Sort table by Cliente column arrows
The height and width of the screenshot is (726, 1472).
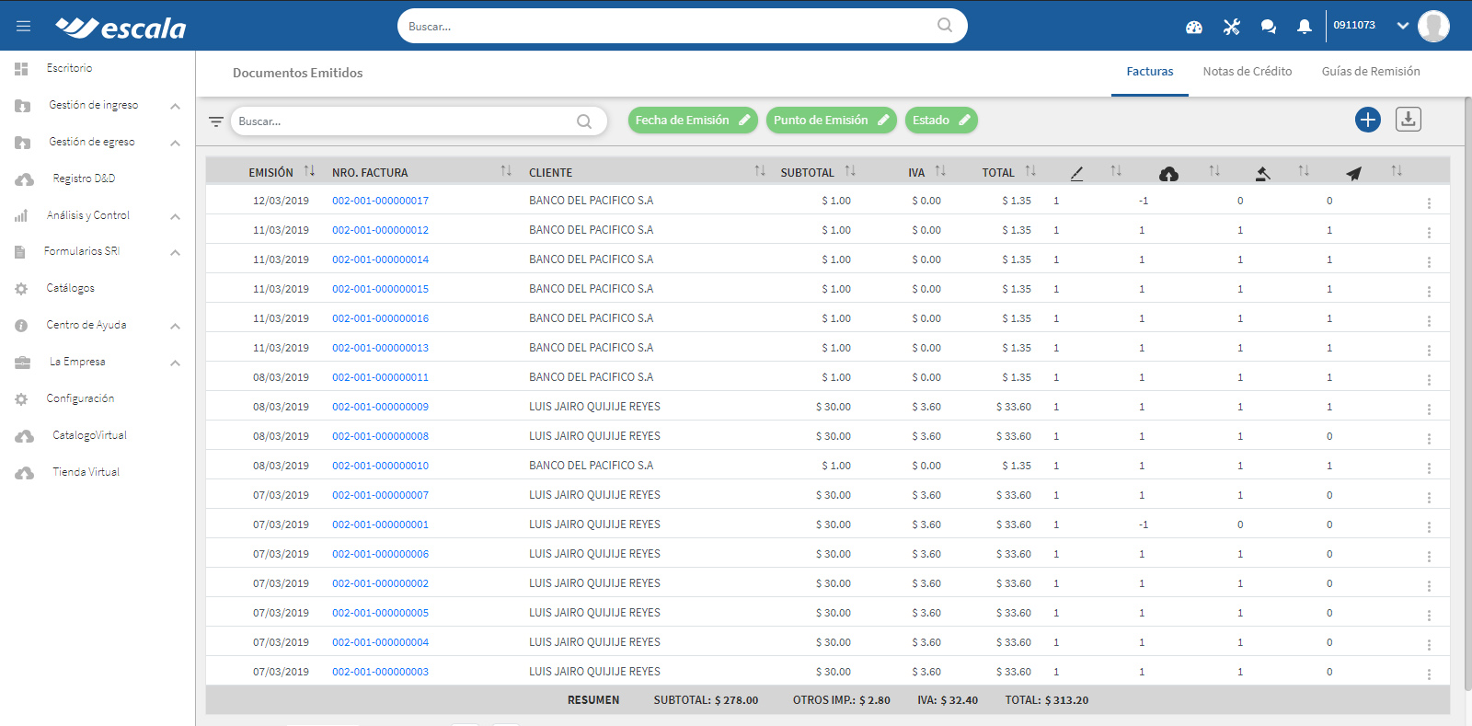click(760, 171)
